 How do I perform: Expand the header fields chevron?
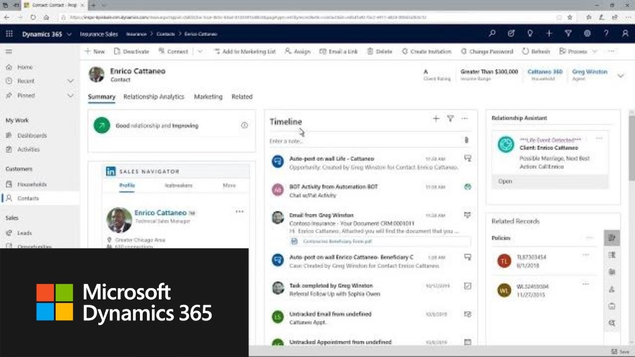(621, 76)
